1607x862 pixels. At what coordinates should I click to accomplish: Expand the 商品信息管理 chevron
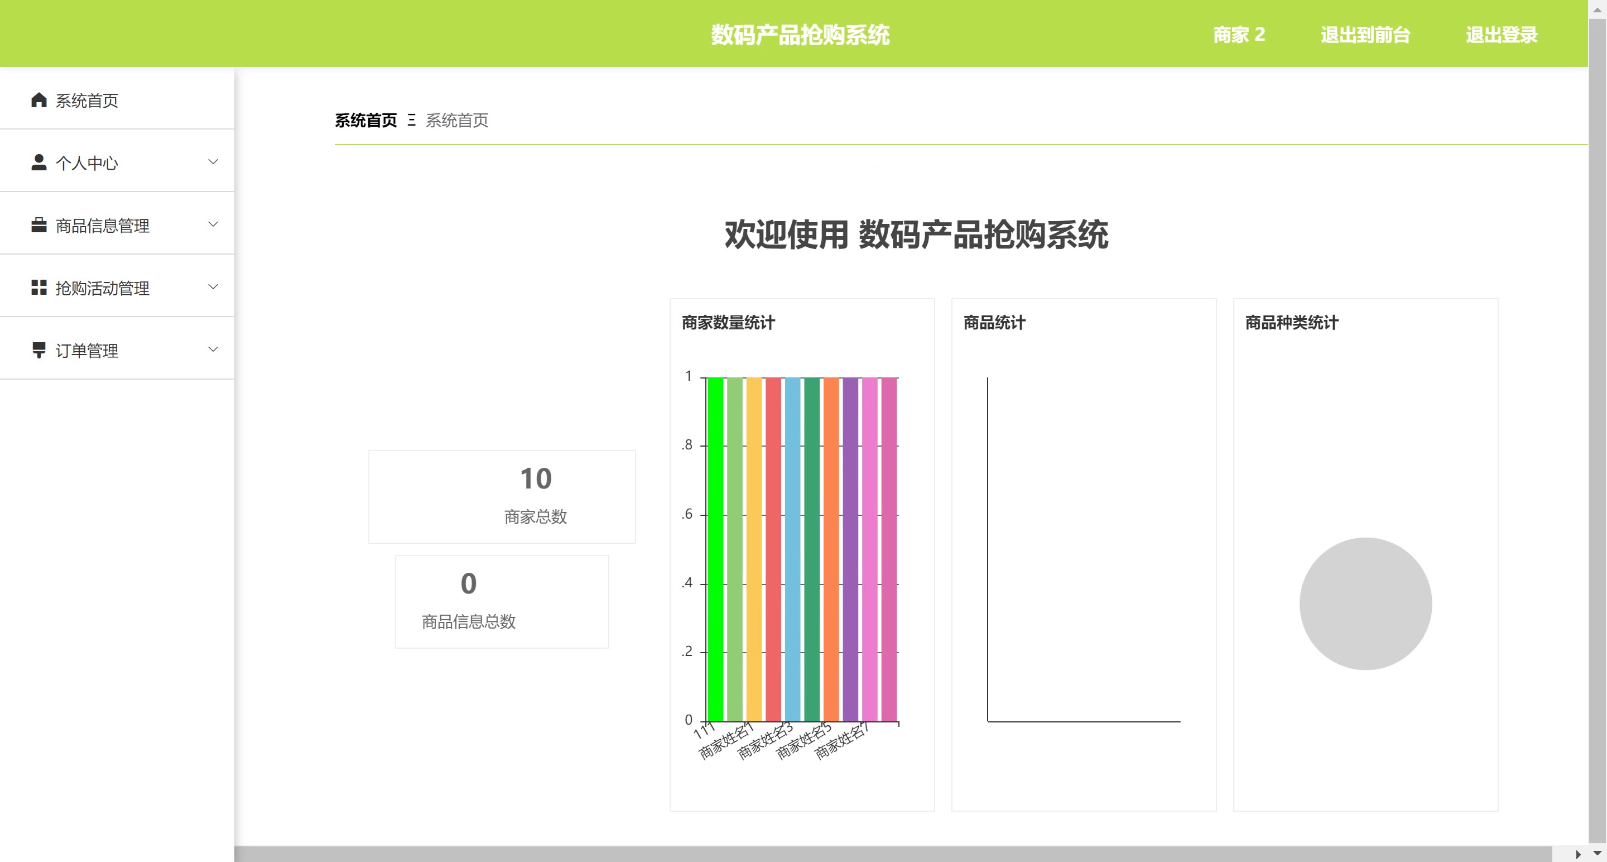pos(213,224)
